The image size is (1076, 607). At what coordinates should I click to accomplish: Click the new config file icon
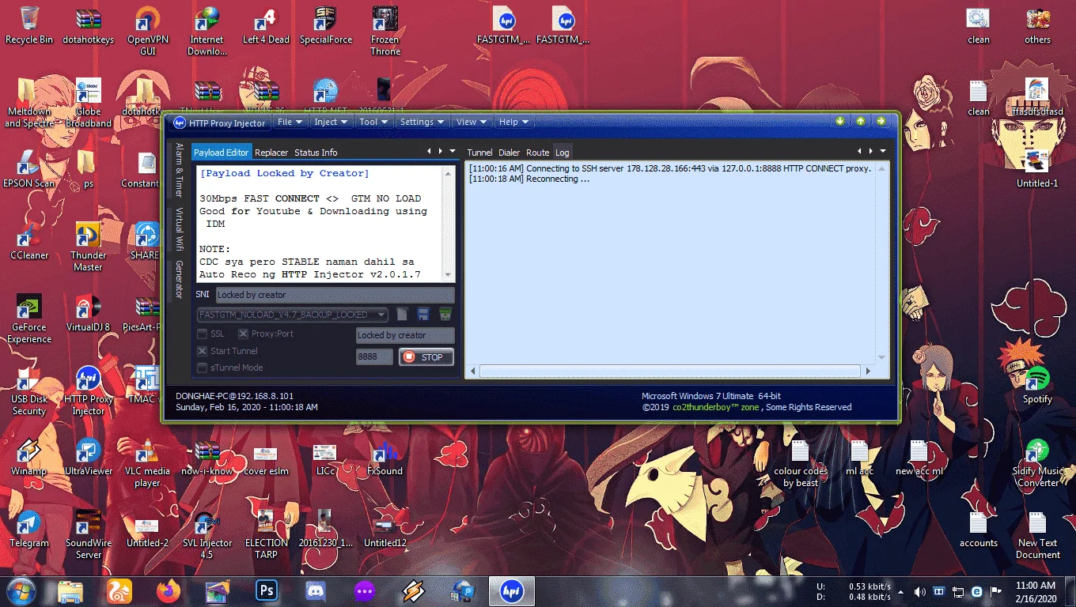402,314
